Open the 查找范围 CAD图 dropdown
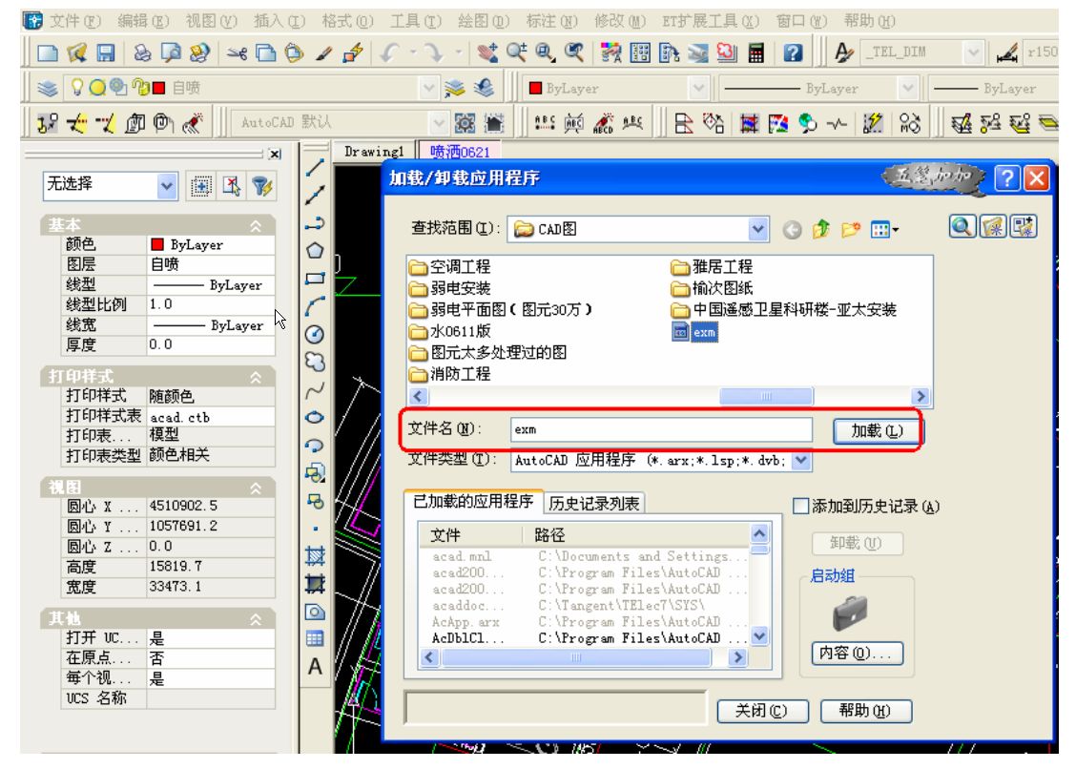This screenshot has height=769, width=1076. [x=756, y=229]
